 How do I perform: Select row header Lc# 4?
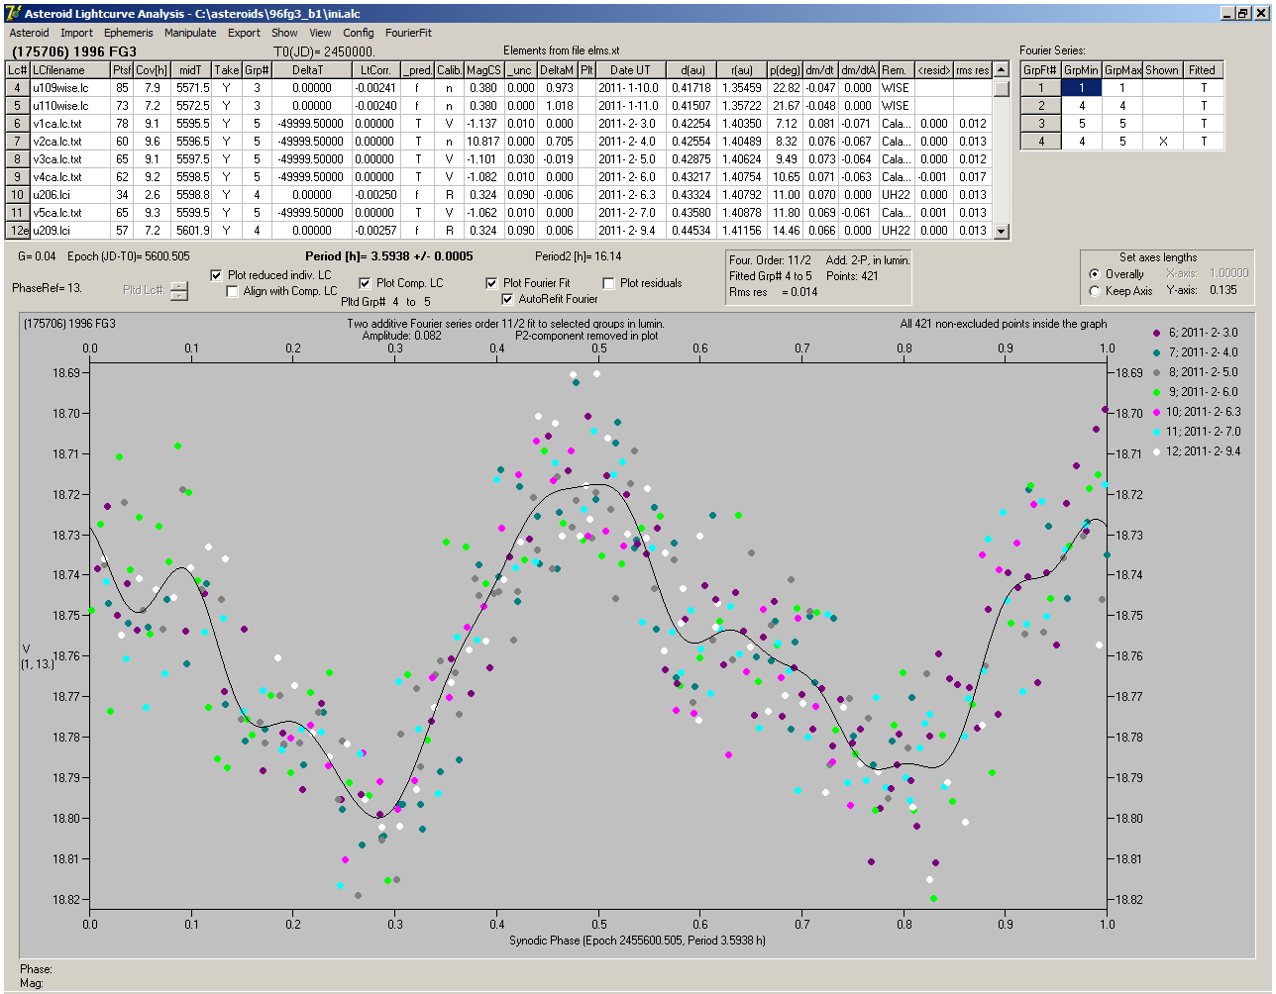(18, 88)
